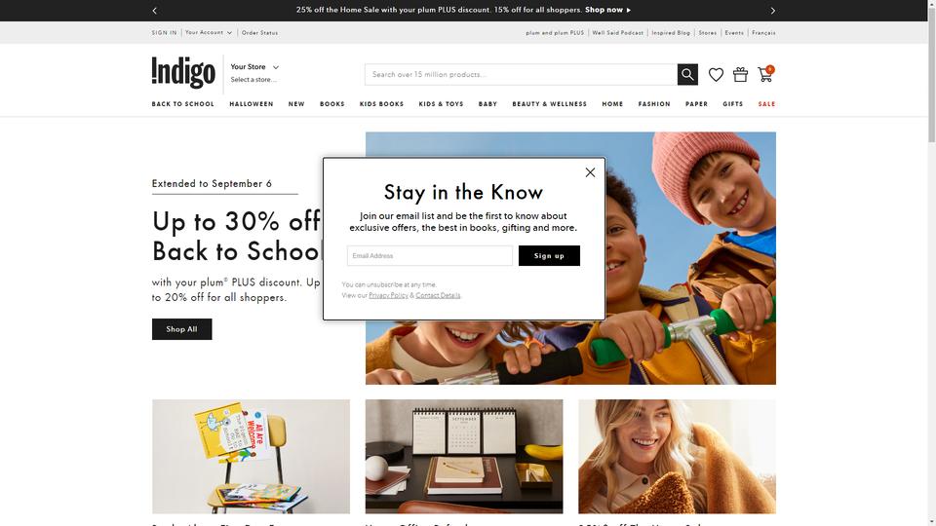Show previous promo banner with left arrow
The image size is (936, 526).
tap(155, 10)
